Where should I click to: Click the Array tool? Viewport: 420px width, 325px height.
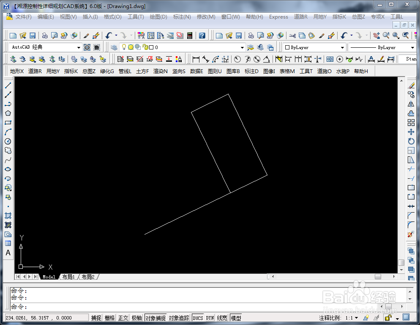tap(411, 123)
